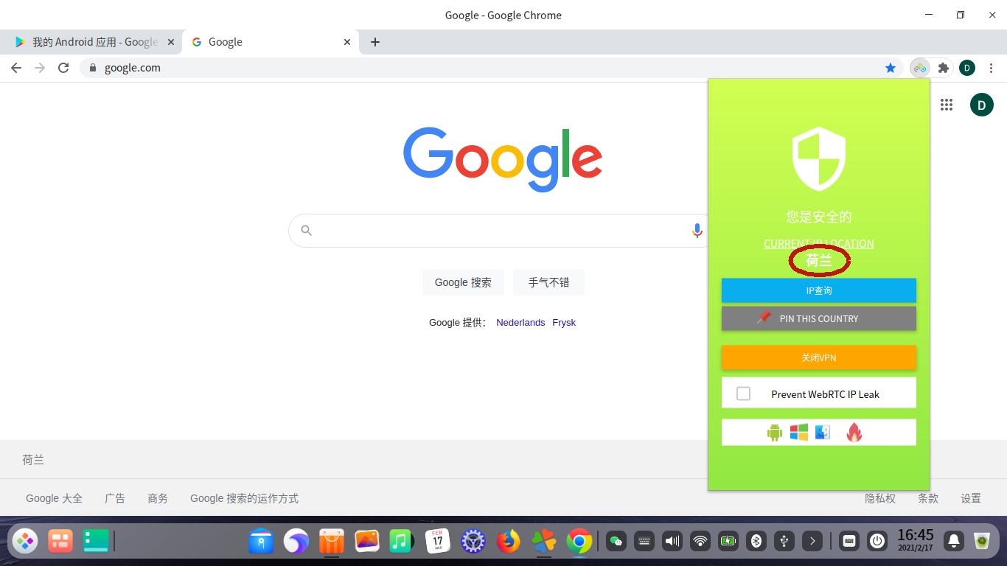Open the 商务 footer link
Viewport: 1007px width, 566px height.
(x=158, y=498)
